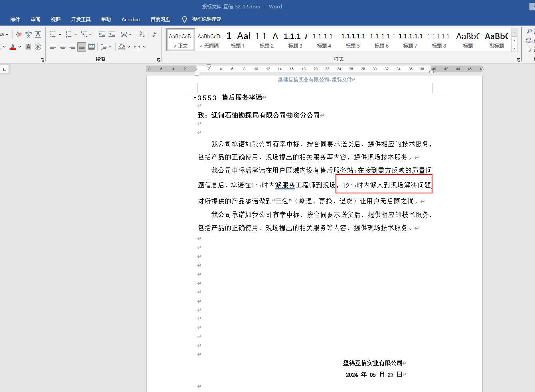Sort the selected text A to Z
Screen dimensions: 535x392
(x=142, y=34)
